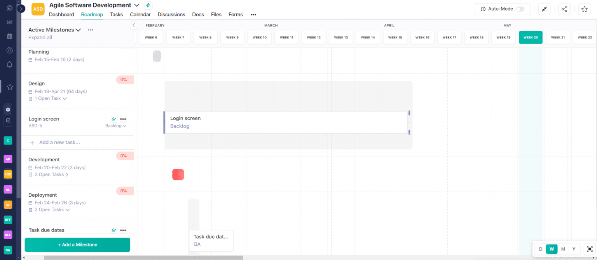Click the Login screen Gantt bar

click(x=286, y=122)
